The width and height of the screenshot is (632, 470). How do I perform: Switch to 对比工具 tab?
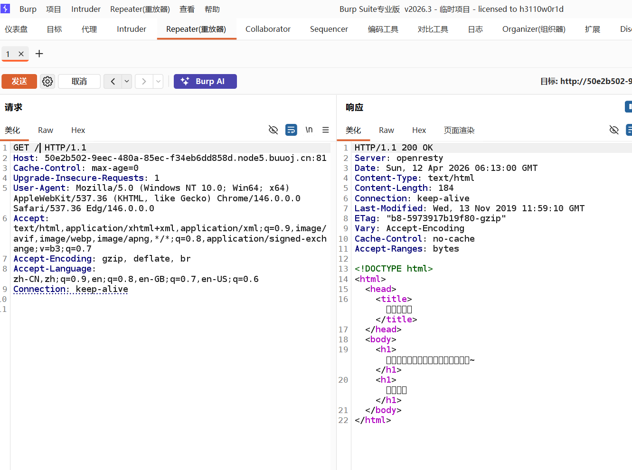(x=433, y=29)
